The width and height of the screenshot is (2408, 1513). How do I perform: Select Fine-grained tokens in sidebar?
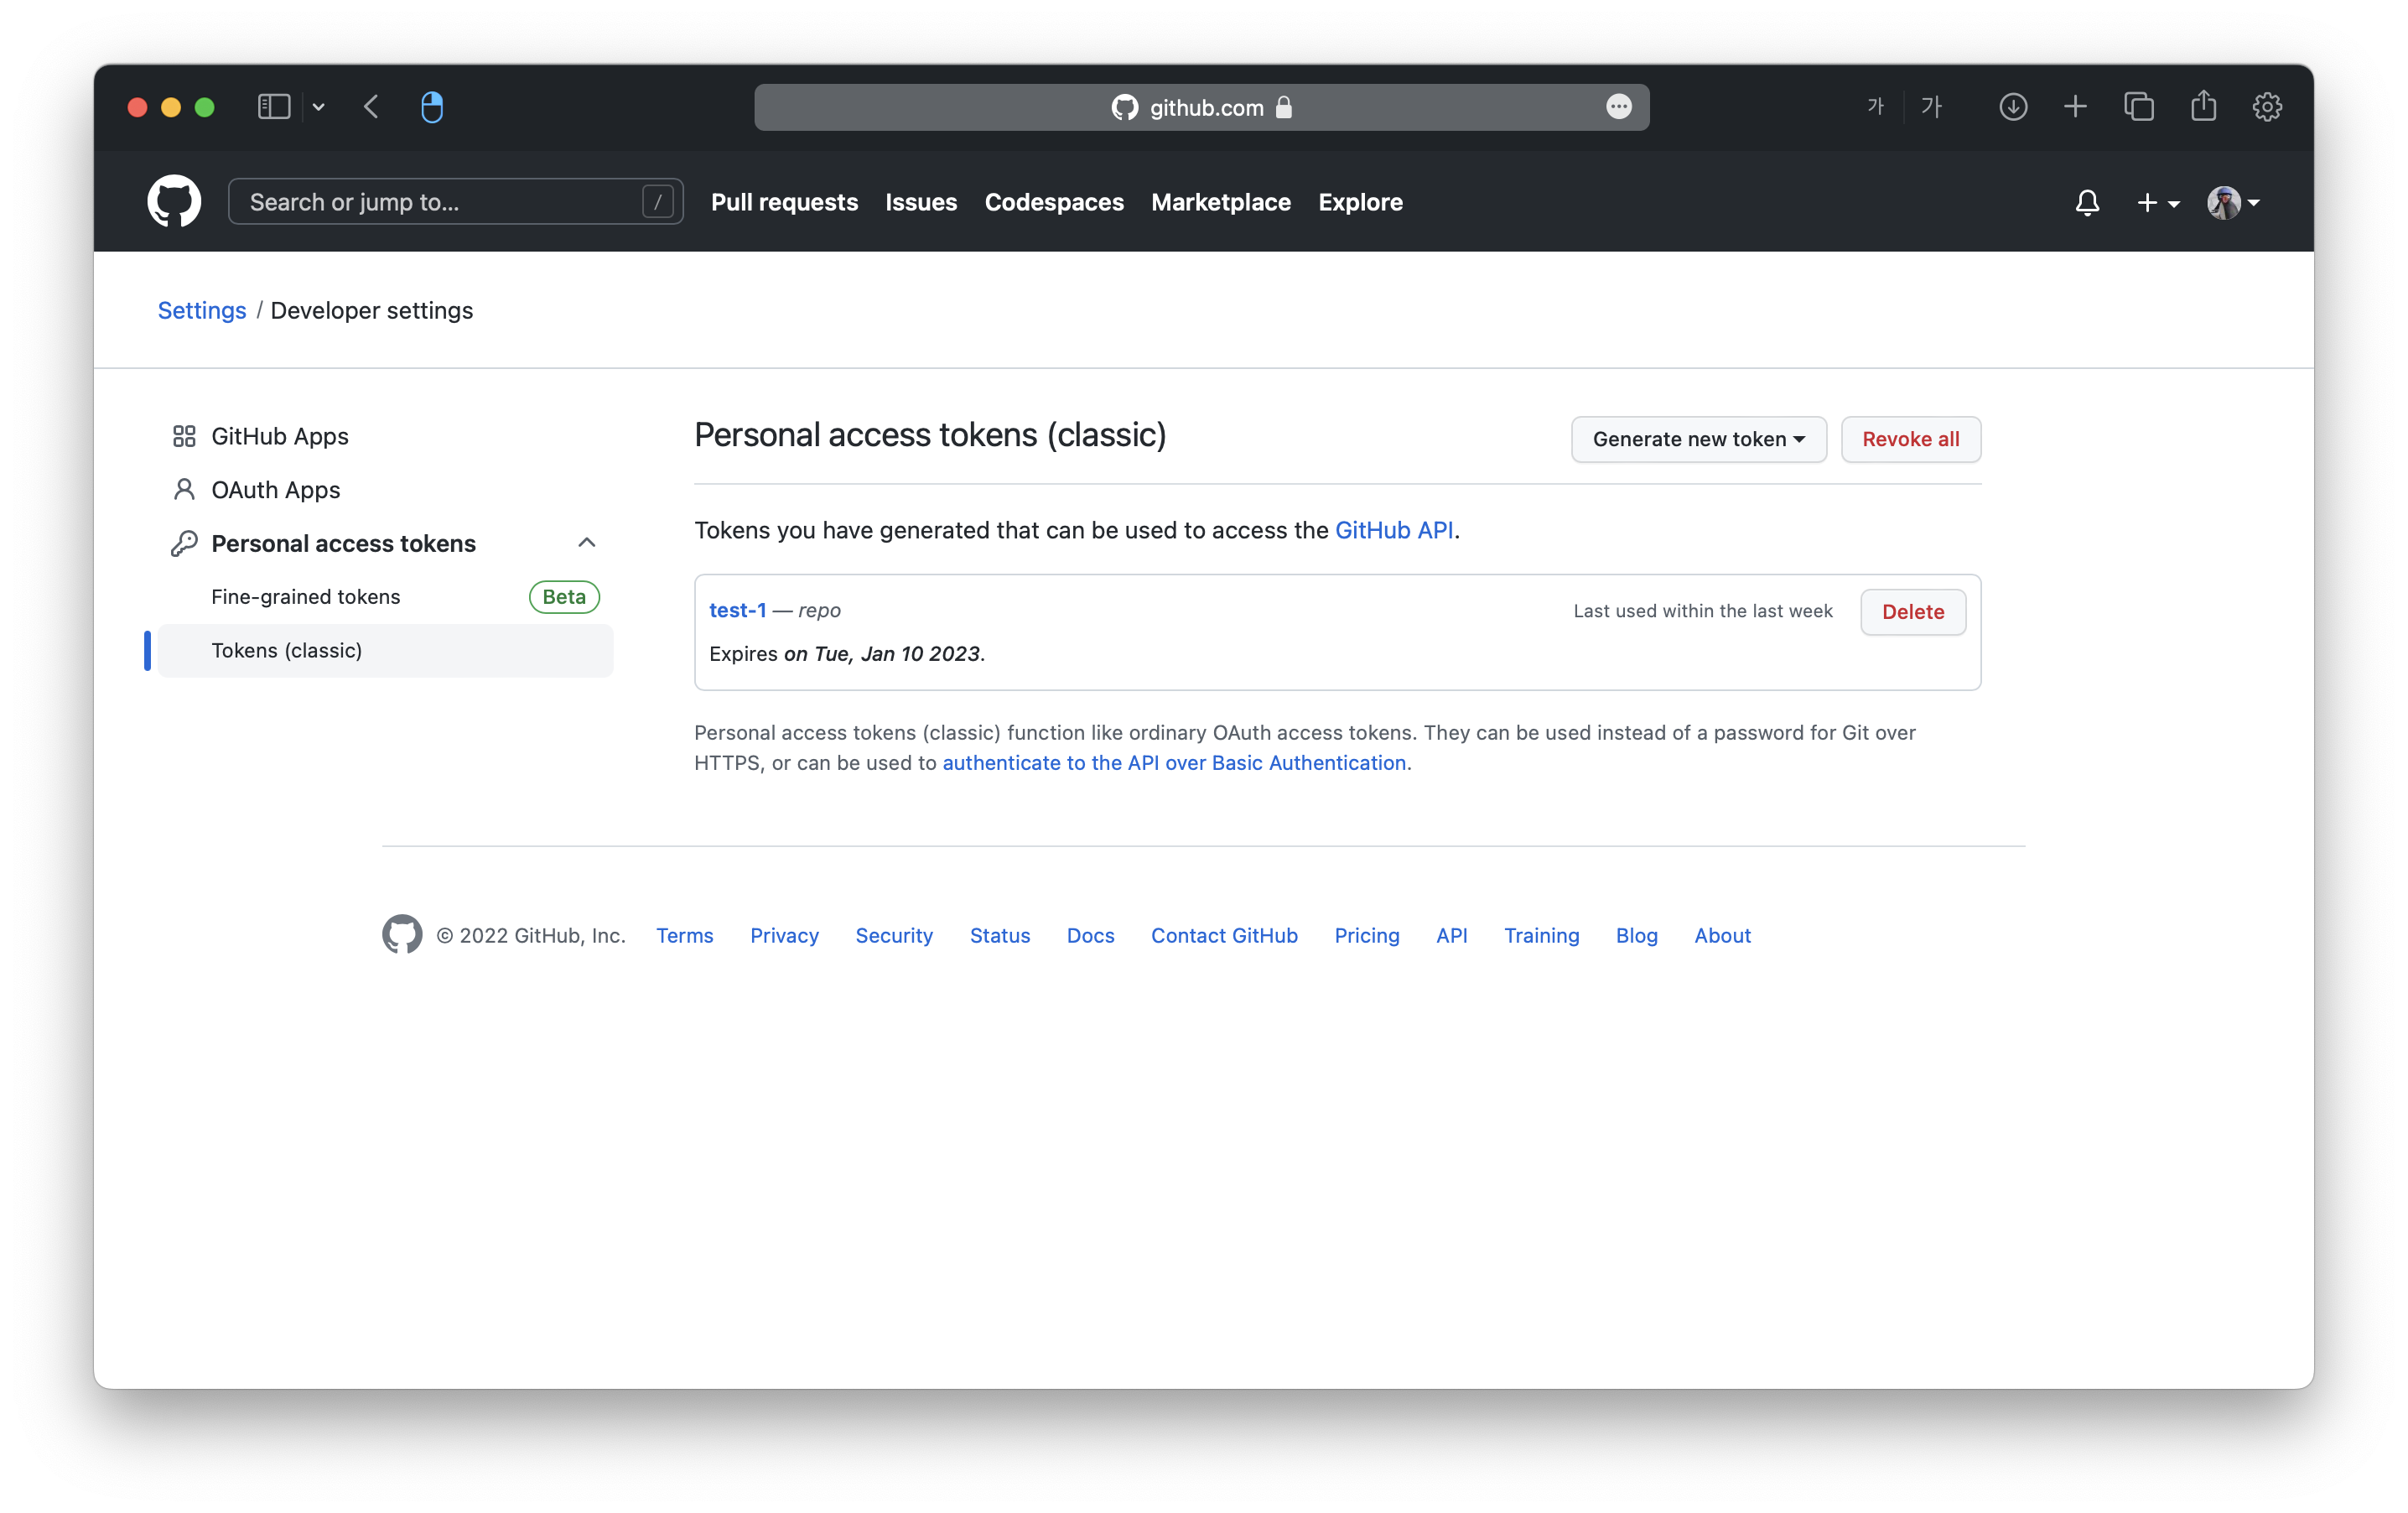point(306,597)
